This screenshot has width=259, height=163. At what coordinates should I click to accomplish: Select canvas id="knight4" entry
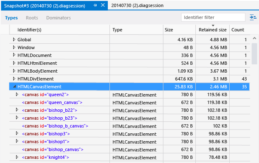point(45,157)
